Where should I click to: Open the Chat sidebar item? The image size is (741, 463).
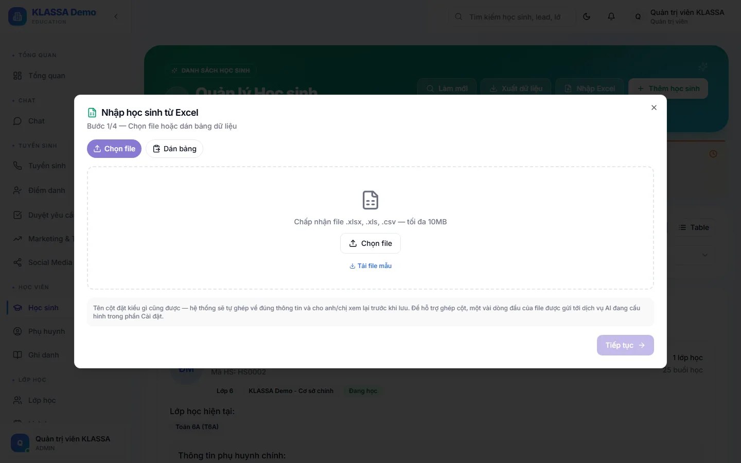[36, 121]
